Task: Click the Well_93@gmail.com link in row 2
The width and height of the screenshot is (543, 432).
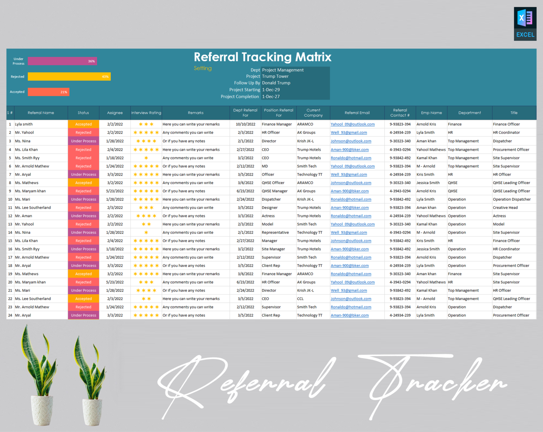Action: [348, 132]
